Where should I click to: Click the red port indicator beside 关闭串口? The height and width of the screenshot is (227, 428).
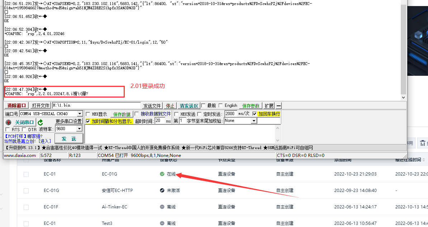[8, 122]
